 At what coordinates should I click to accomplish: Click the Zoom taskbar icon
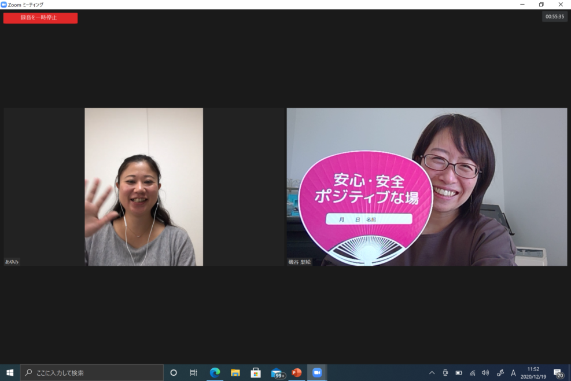click(317, 372)
